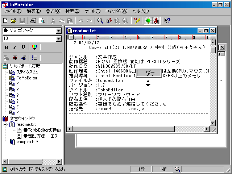Copy selection with the copy icon
This screenshot has width=232, height=174.
click(61, 21)
